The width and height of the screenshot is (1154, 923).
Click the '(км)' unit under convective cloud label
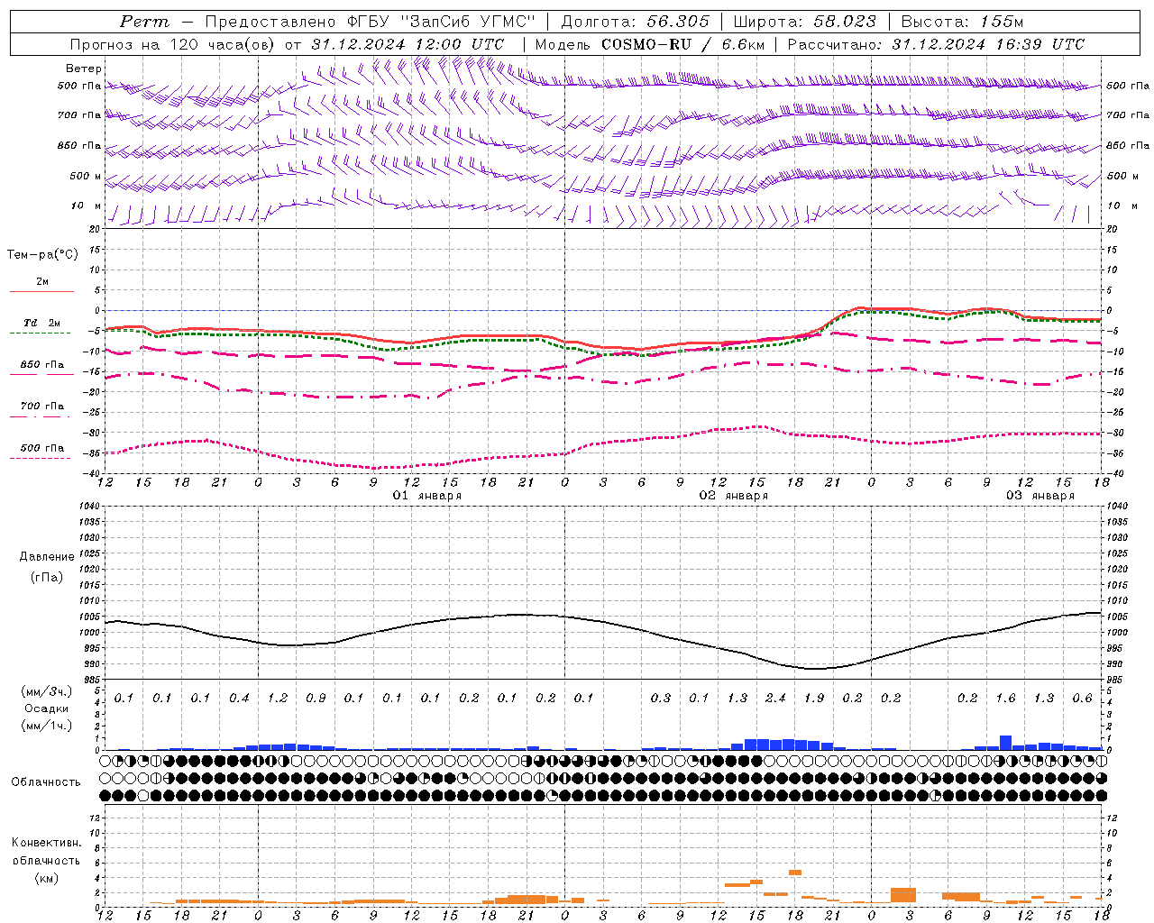(x=46, y=878)
